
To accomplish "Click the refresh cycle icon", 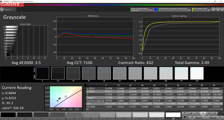I will click(215, 113).
